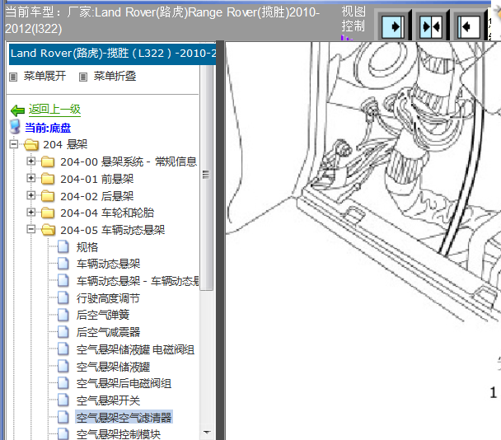Open the 空气悬架开关 entry

[x=108, y=400]
